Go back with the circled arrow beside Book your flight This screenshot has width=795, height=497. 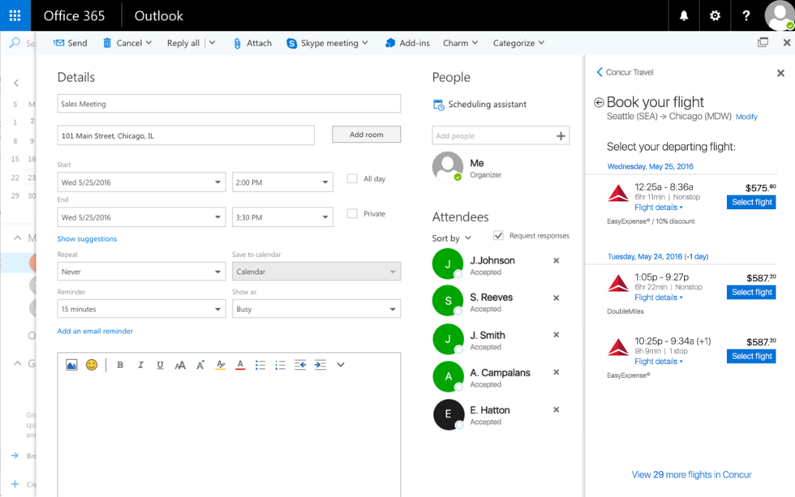click(x=599, y=102)
